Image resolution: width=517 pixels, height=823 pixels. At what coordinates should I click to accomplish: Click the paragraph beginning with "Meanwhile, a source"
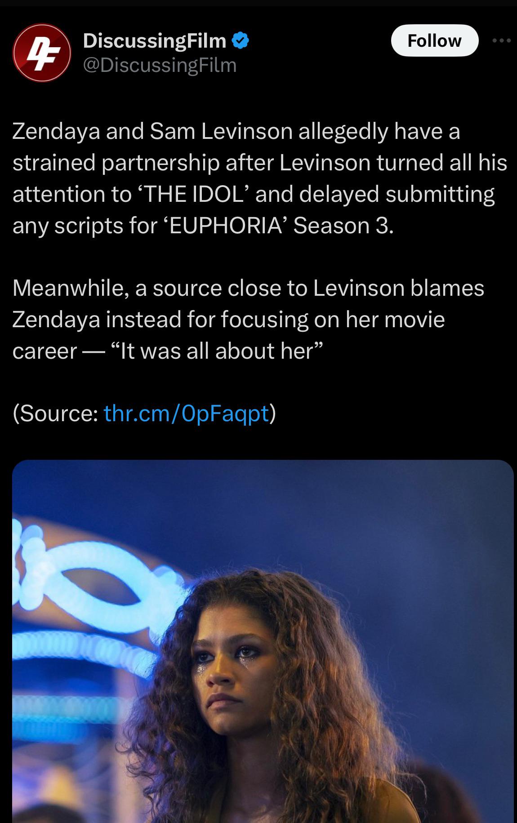(248, 320)
